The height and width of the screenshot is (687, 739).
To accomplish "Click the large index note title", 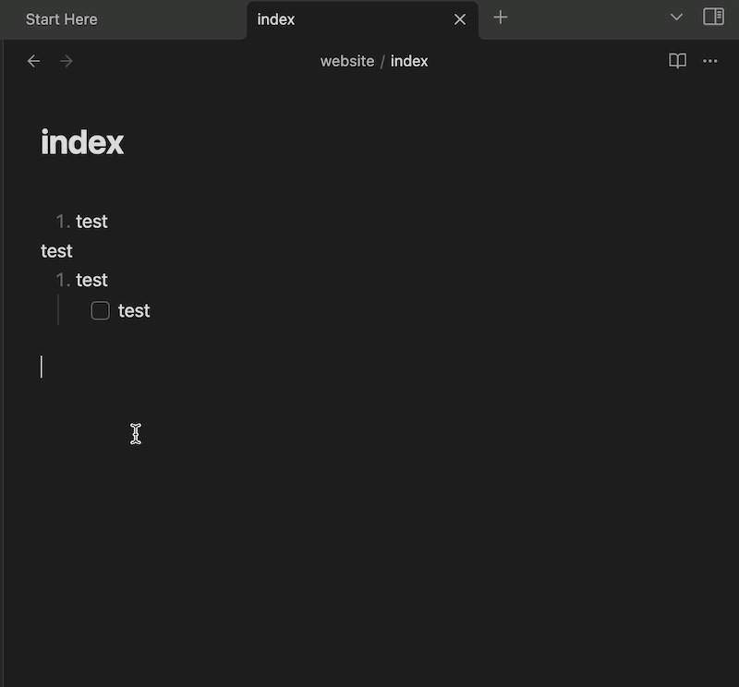I will coord(82,142).
